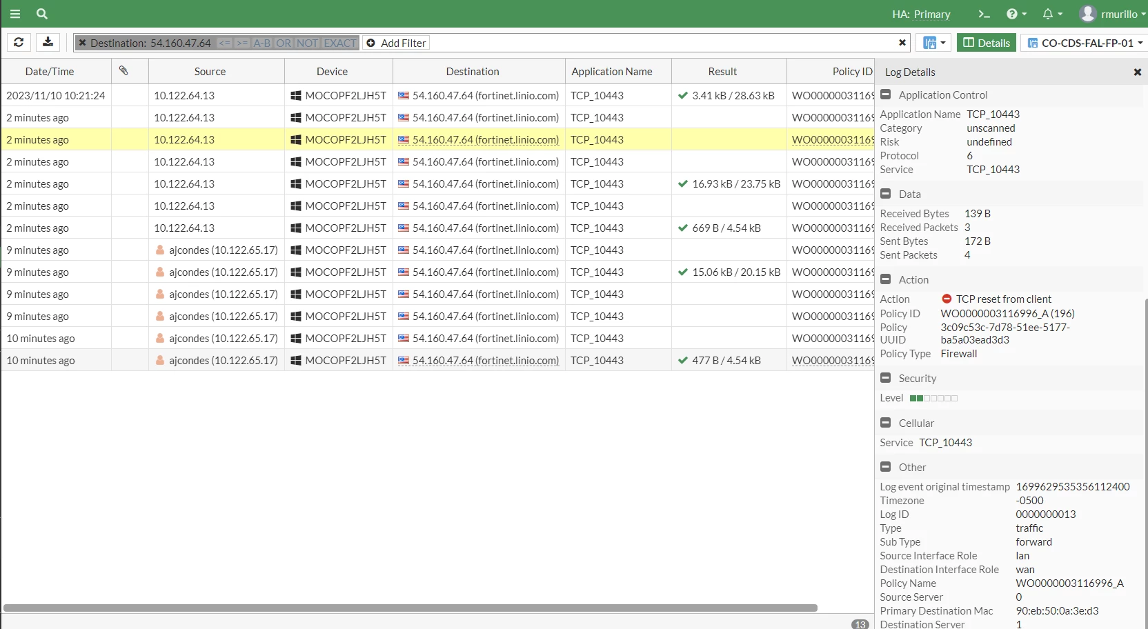Clear all filters in the filter bar
The height and width of the screenshot is (629, 1148).
[902, 43]
